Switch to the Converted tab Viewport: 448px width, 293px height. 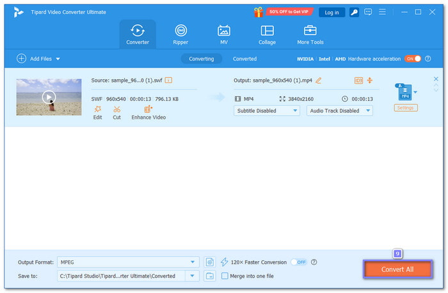click(x=244, y=59)
